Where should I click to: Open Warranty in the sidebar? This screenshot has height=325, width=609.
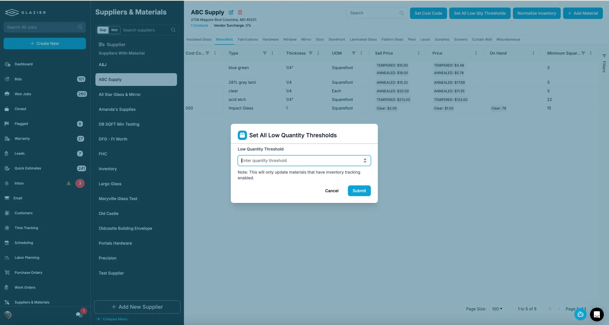pyautogui.click(x=22, y=139)
